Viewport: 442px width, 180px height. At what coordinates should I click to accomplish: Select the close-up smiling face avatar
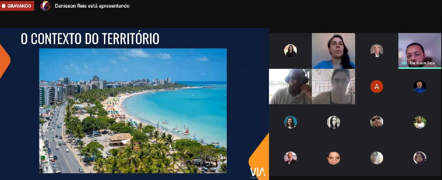(333, 158)
